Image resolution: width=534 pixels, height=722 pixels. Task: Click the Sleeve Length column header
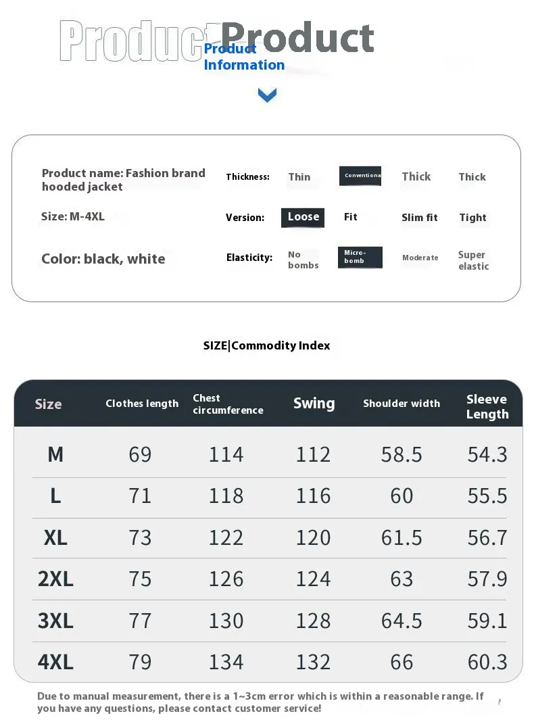pos(487,406)
